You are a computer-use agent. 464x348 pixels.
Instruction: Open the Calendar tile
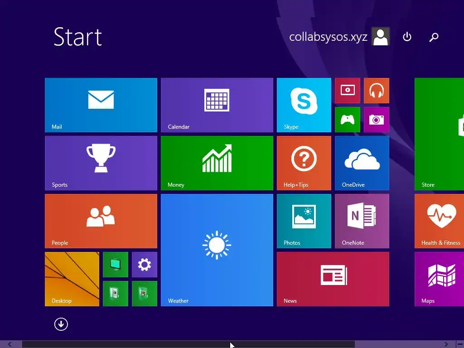pos(217,105)
